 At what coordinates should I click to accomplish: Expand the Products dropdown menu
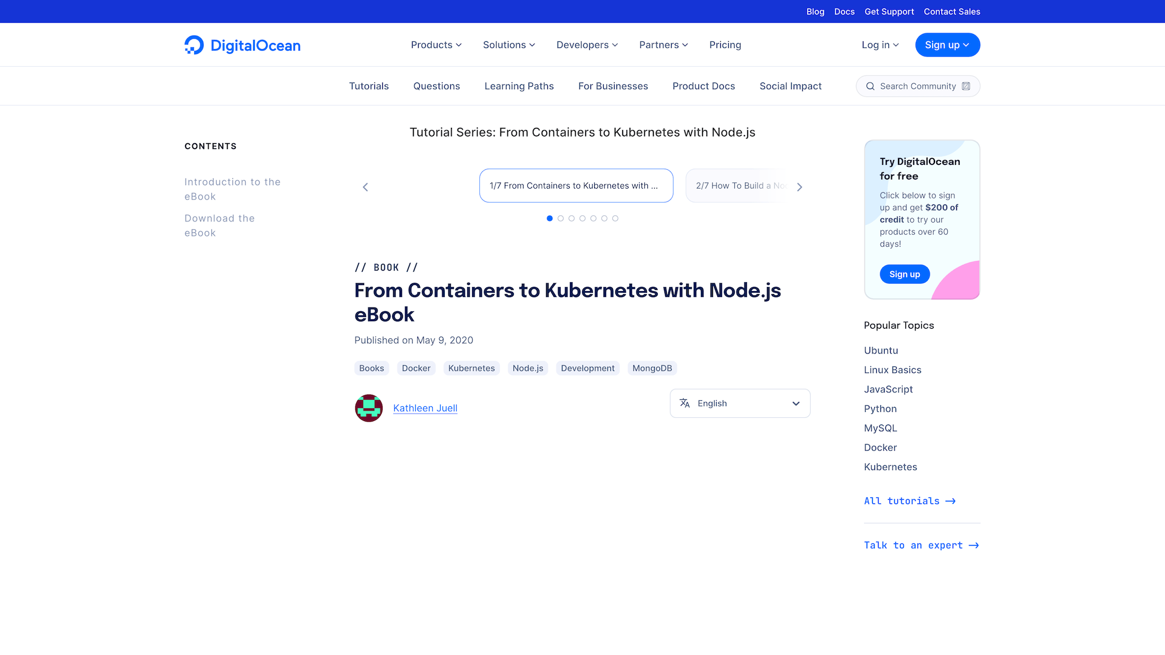click(436, 45)
